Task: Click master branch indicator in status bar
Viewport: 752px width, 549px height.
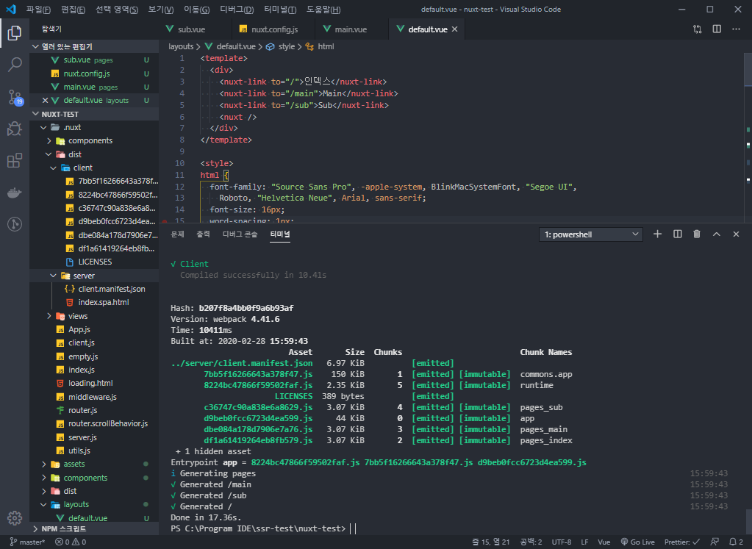Action: (28, 542)
